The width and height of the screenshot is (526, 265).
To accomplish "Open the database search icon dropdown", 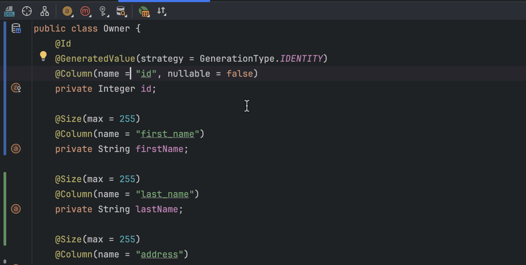I will pyautogui.click(x=121, y=11).
